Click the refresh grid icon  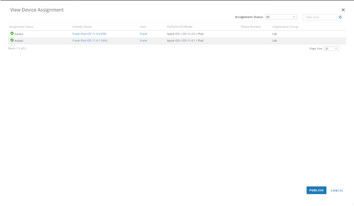pos(340,17)
